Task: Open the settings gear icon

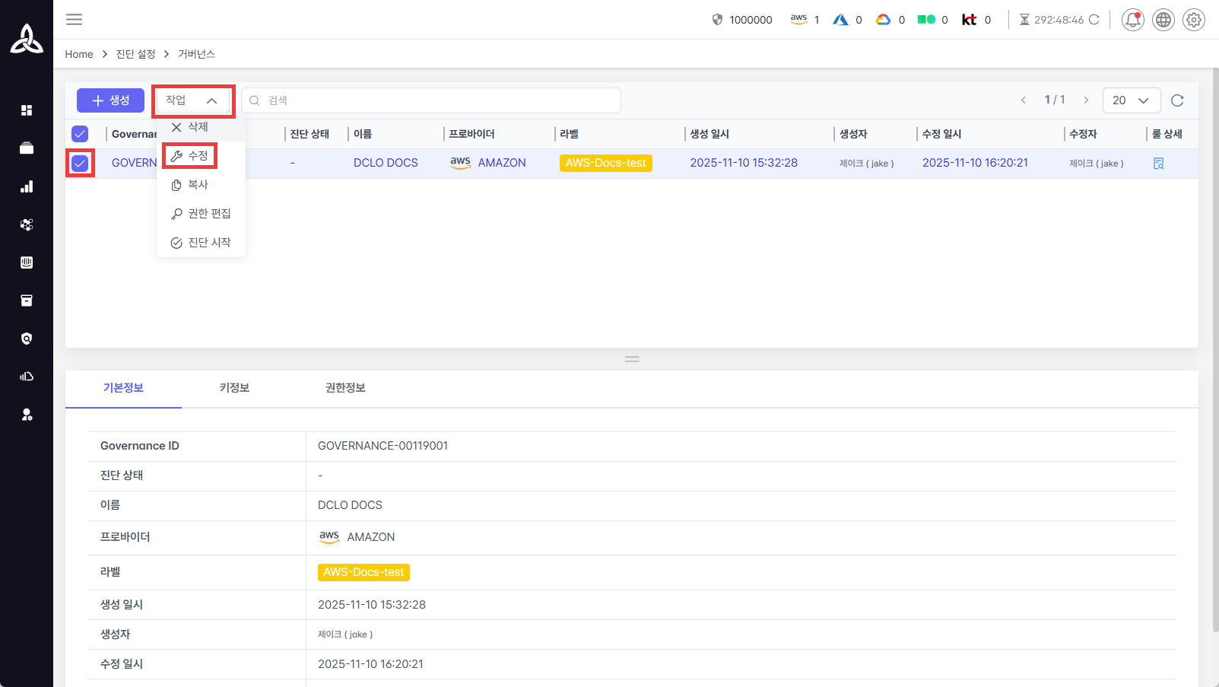Action: [x=1194, y=20]
